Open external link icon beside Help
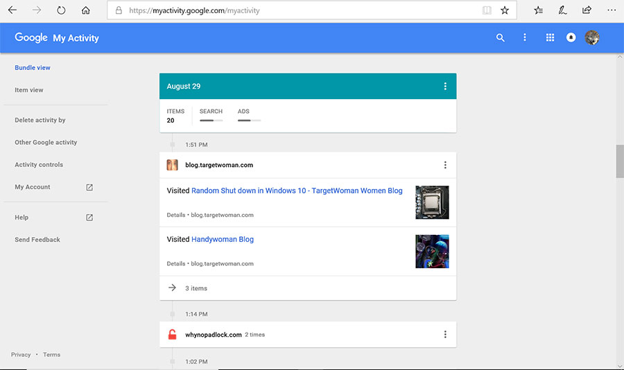Image resolution: width=624 pixels, height=370 pixels. point(89,218)
